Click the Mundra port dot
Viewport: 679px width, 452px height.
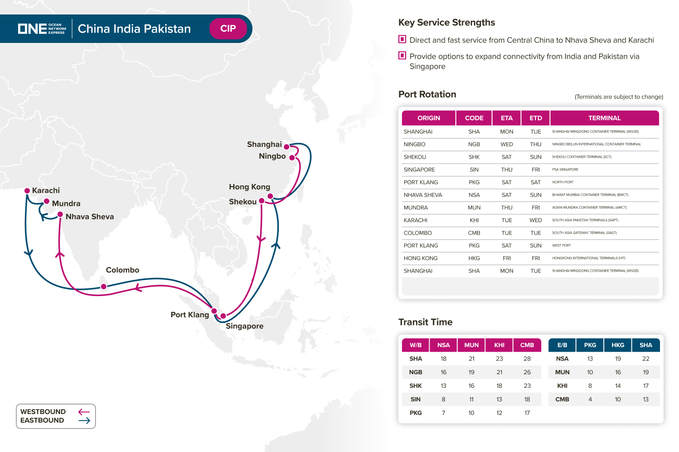point(47,201)
